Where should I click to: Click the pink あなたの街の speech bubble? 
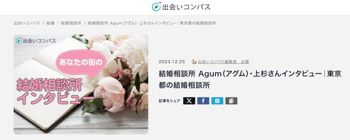click(81, 62)
